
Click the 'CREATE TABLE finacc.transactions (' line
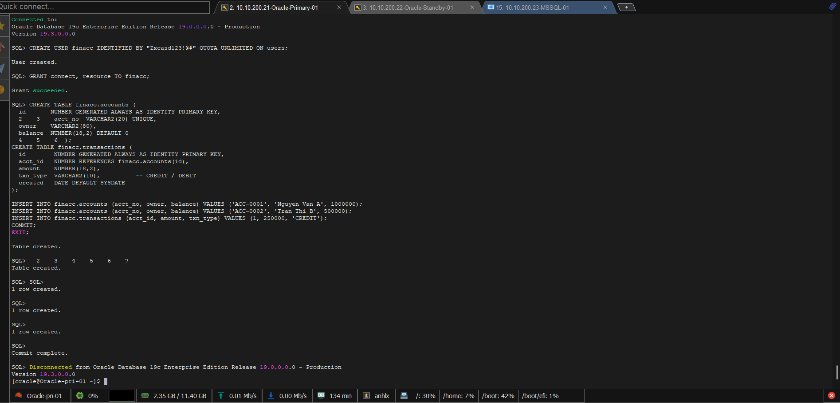[x=72, y=147]
